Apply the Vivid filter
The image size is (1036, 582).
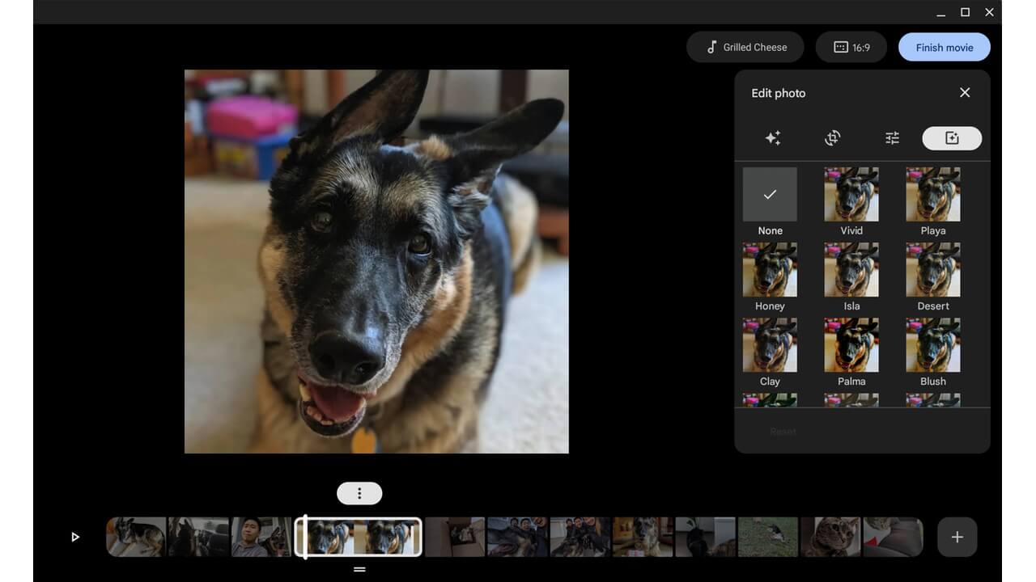click(851, 194)
